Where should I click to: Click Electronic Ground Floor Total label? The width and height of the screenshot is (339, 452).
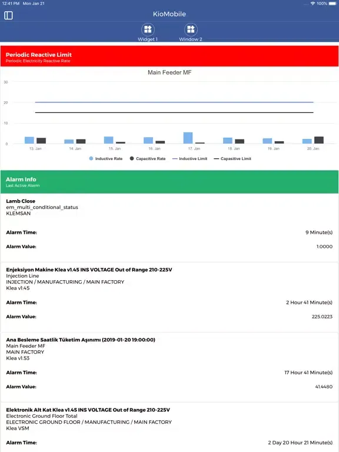pos(42,416)
